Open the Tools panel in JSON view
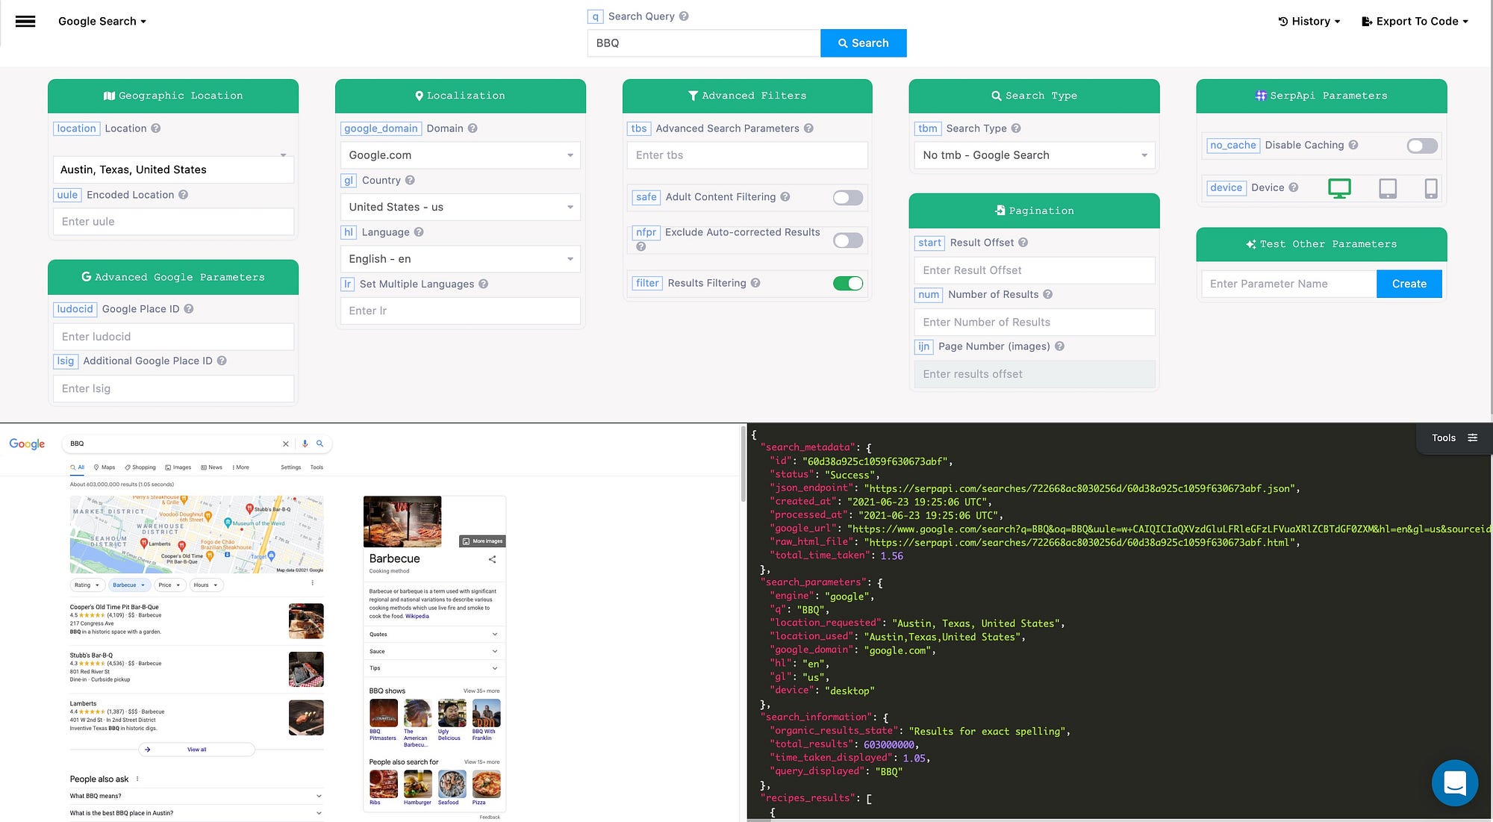 click(x=1453, y=438)
